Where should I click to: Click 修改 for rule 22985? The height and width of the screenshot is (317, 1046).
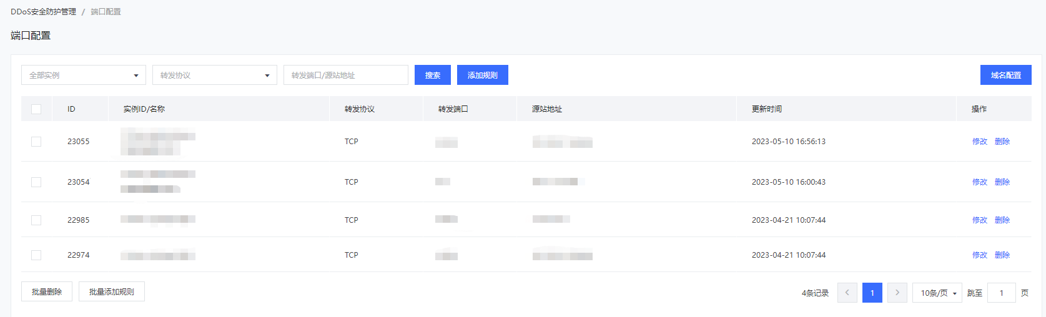[x=979, y=220]
